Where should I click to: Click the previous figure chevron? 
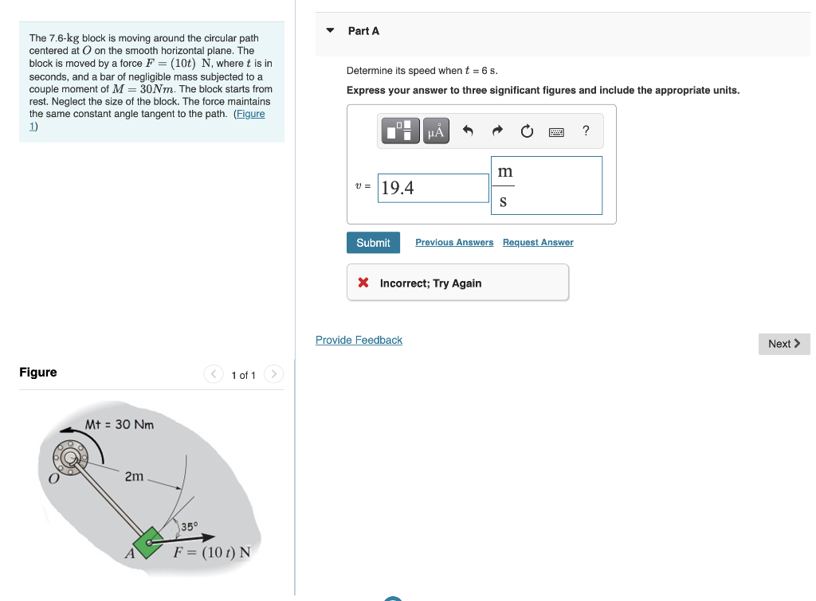213,373
